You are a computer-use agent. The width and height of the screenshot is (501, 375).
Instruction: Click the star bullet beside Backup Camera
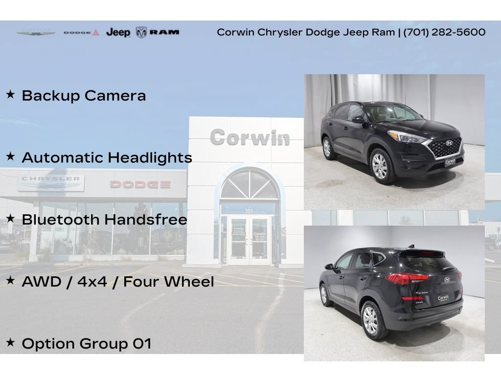(10, 94)
